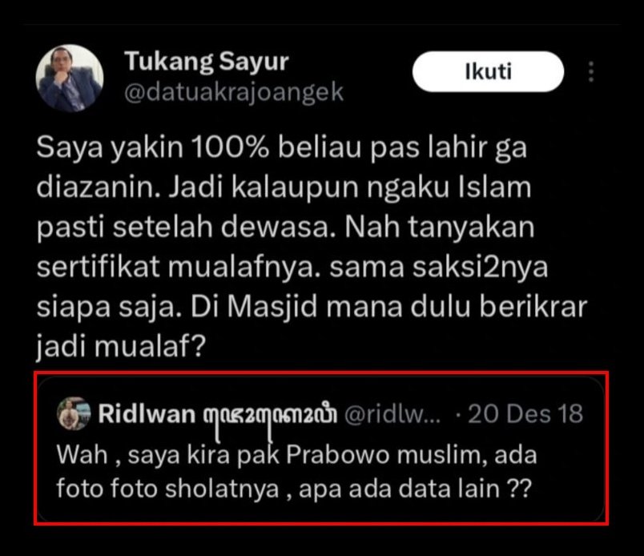
Task: Select the last line 'jadi mualaf?'
Action: coord(121,346)
